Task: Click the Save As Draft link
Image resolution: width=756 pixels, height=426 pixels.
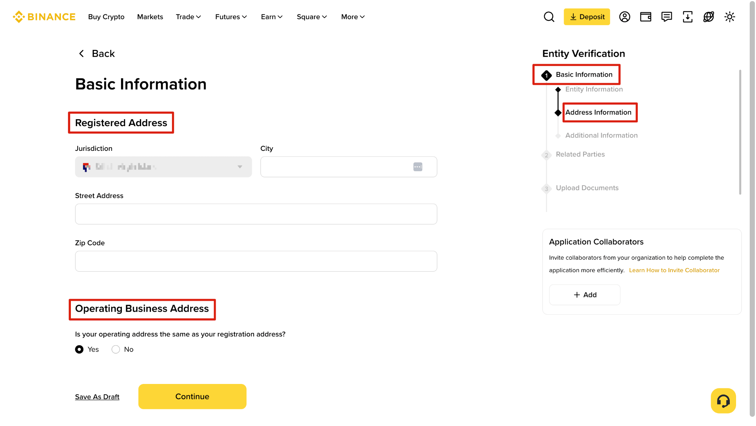Action: pyautogui.click(x=97, y=397)
